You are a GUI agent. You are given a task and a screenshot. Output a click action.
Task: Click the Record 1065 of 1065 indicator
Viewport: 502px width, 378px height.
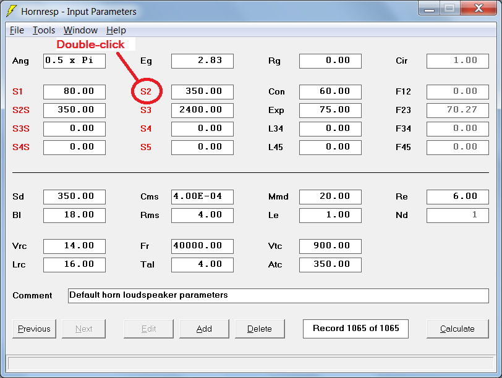point(355,329)
